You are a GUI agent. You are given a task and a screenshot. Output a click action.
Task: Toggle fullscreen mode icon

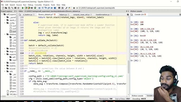(63, 8)
